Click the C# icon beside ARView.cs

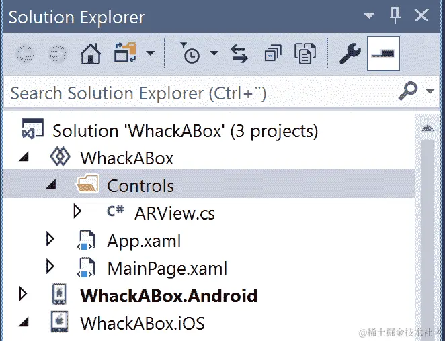pyautogui.click(x=115, y=211)
